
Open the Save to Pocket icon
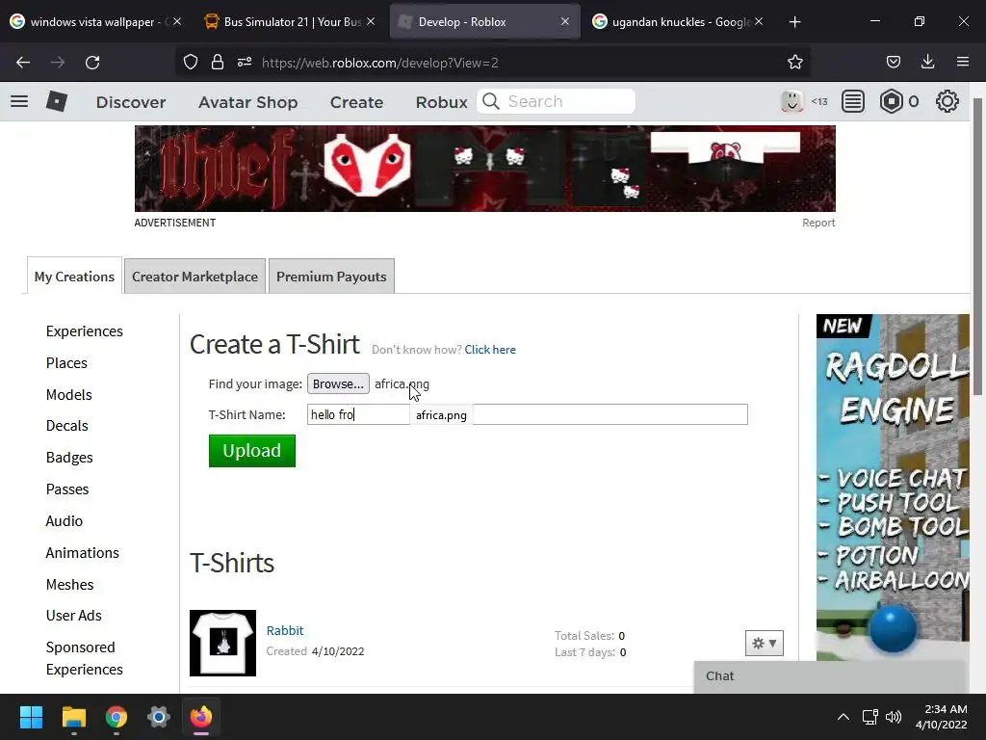tap(893, 63)
